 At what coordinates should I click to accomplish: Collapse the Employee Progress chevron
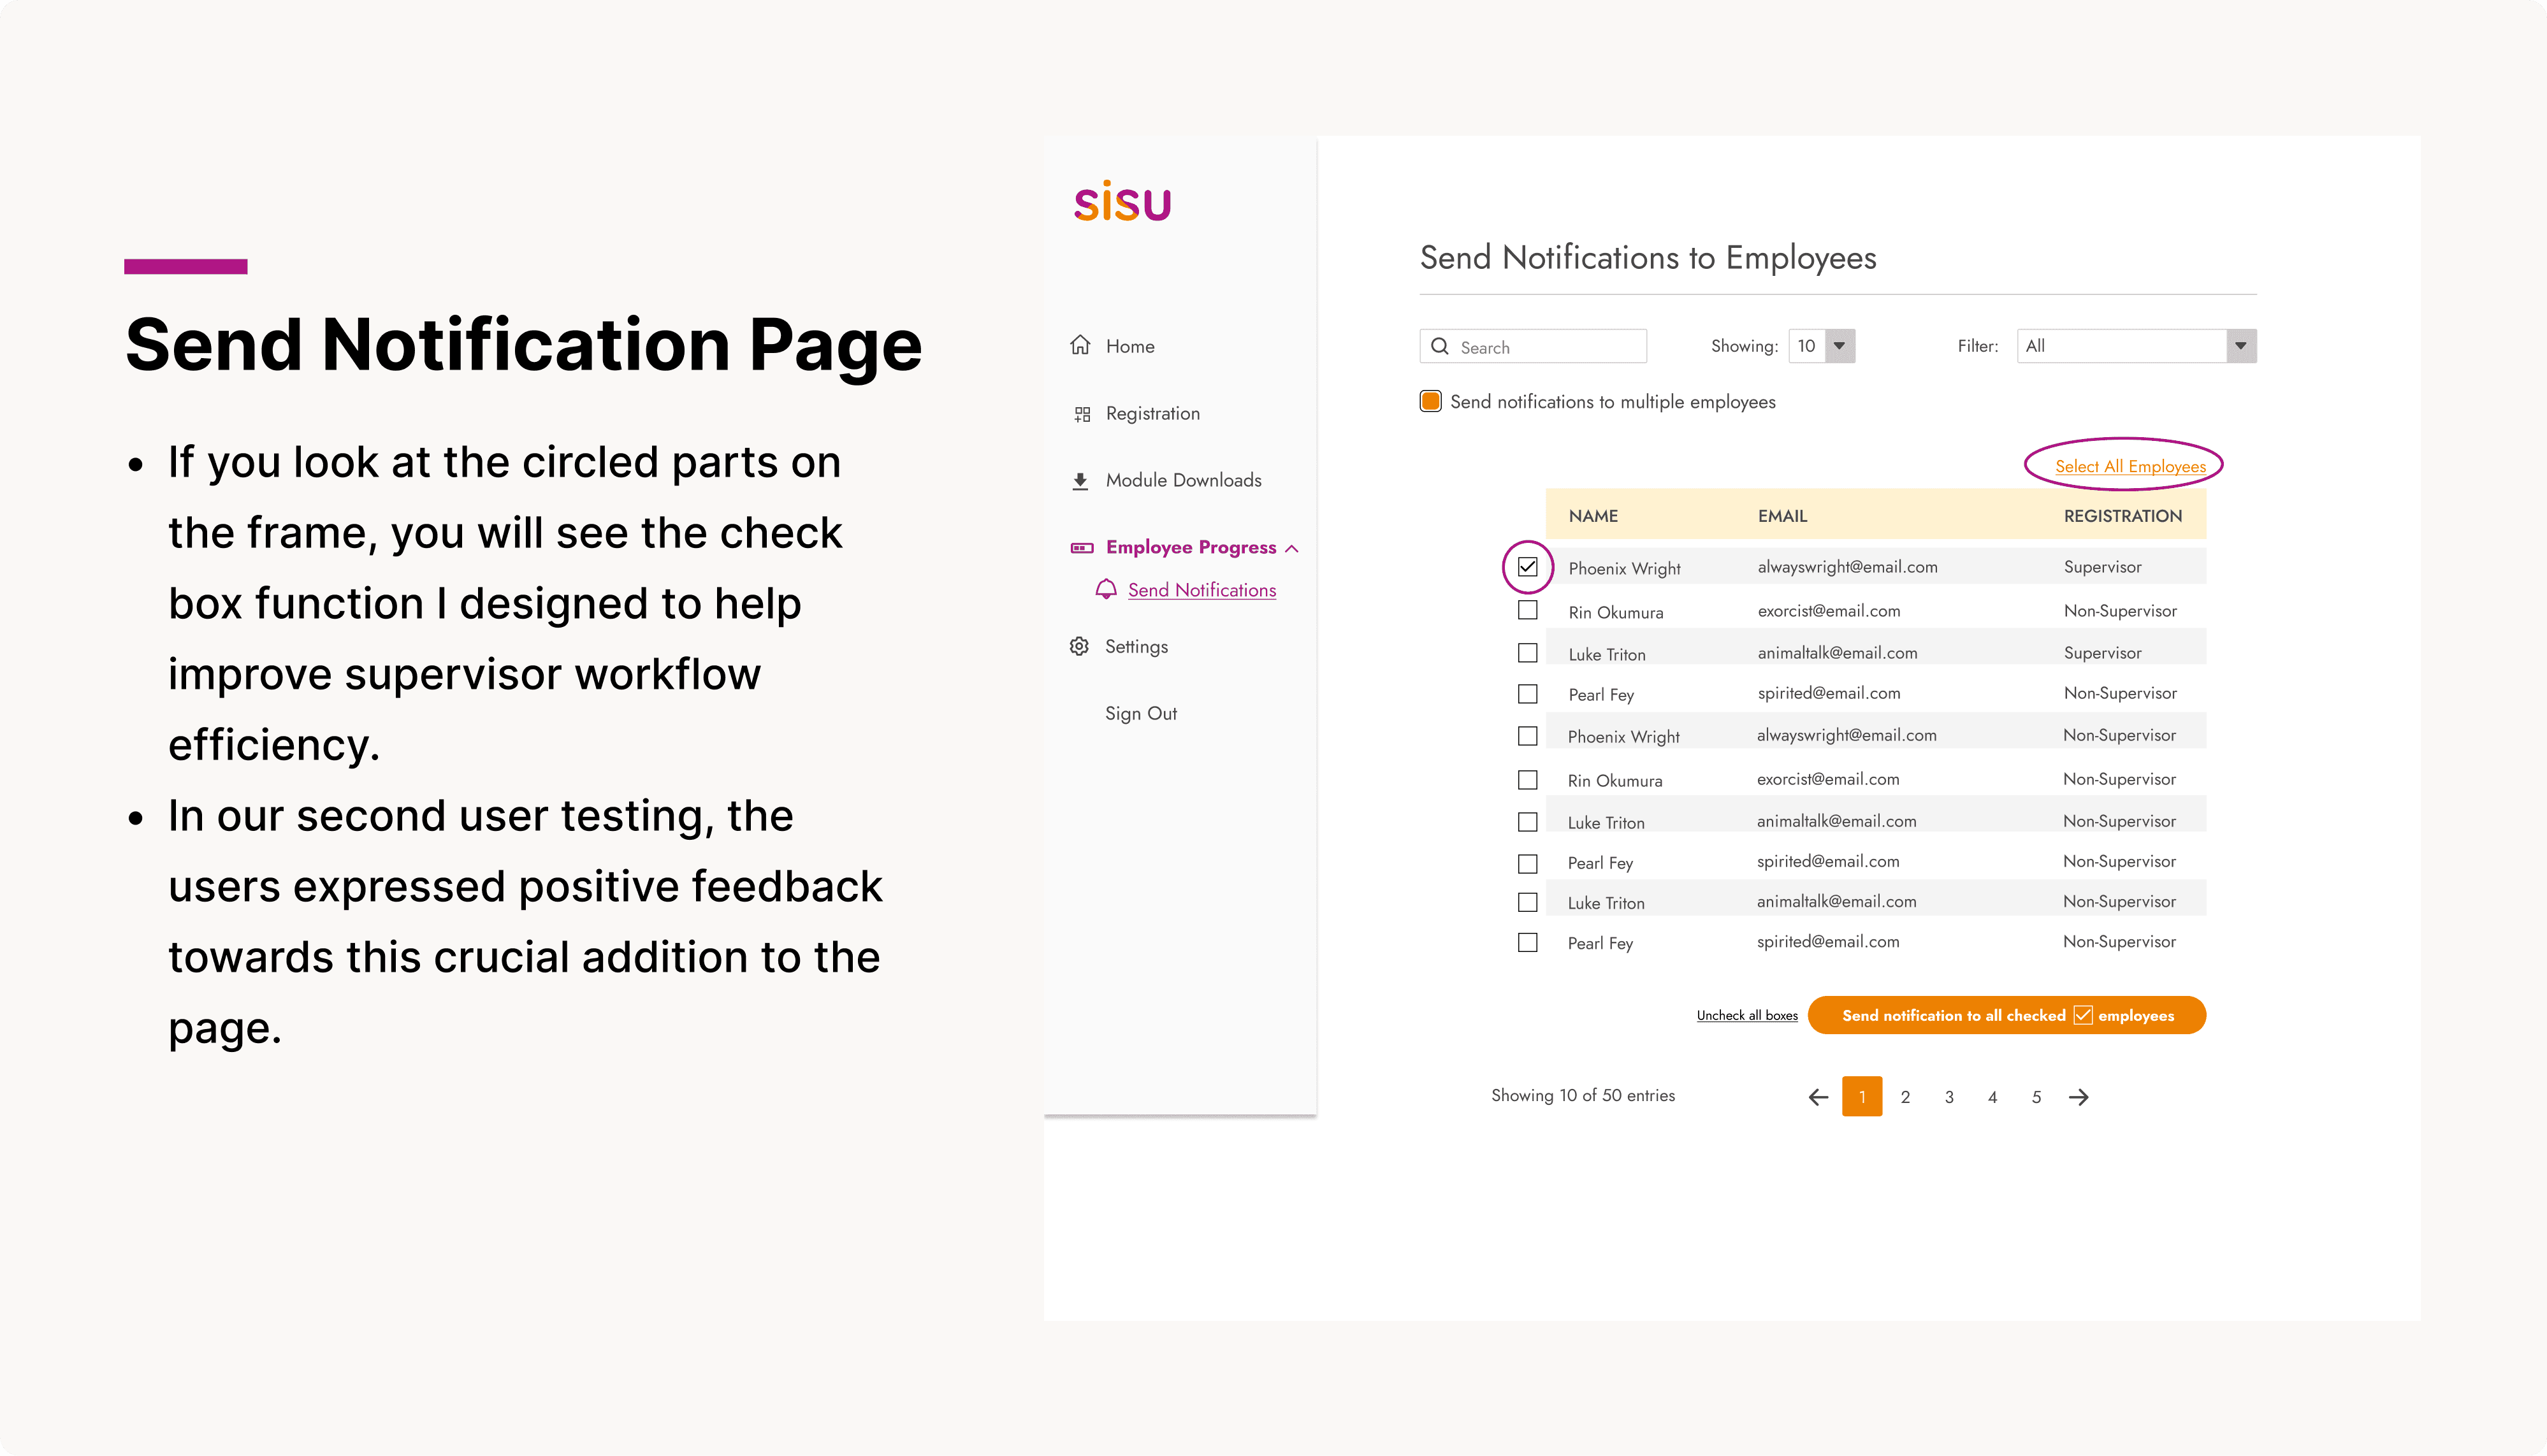pos(1292,548)
